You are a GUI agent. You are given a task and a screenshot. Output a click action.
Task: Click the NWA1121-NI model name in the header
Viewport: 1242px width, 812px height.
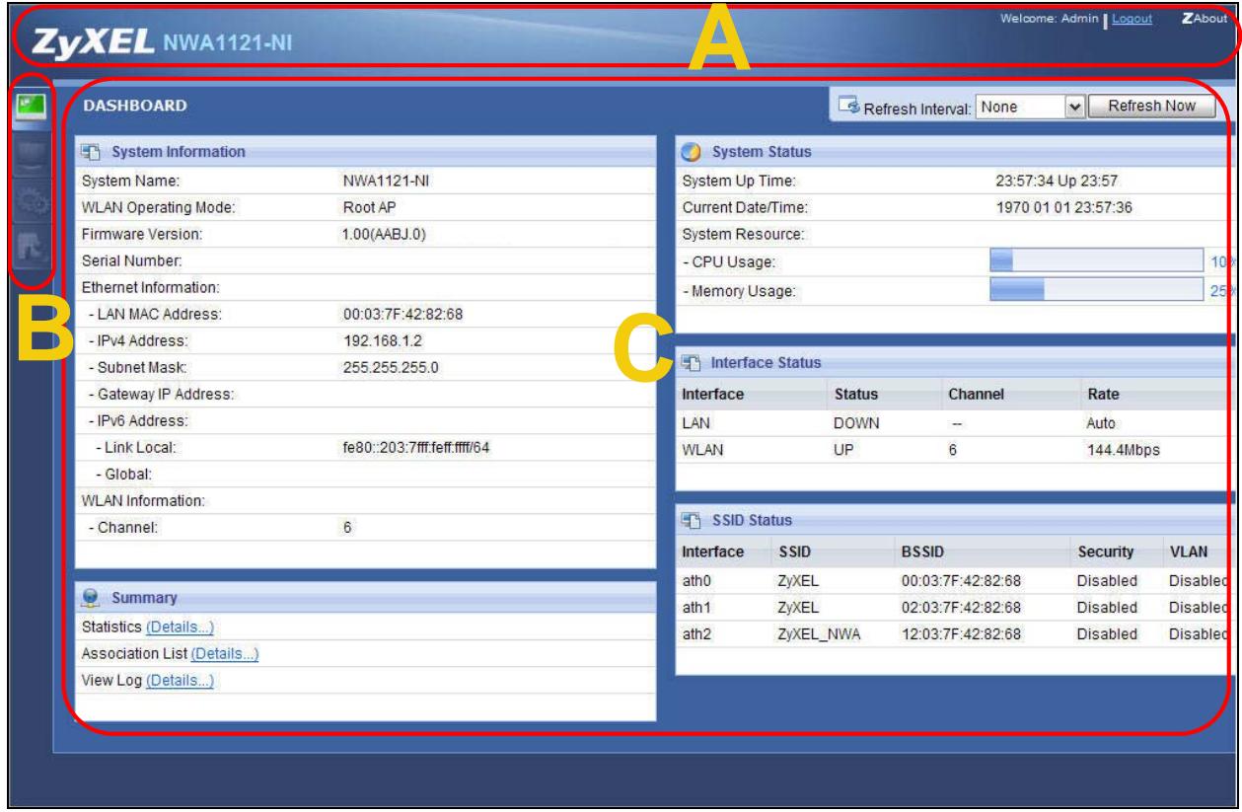click(x=227, y=43)
